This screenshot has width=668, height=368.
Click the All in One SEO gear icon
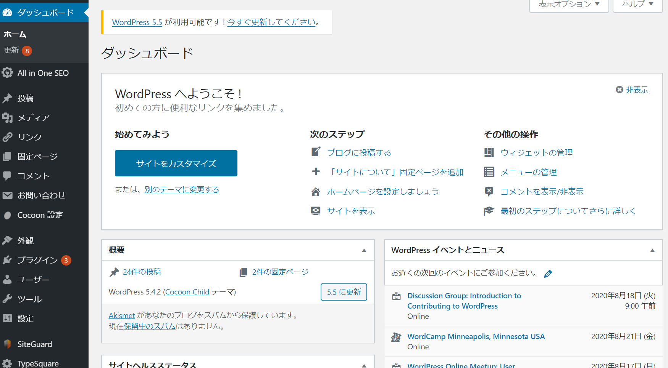click(7, 73)
